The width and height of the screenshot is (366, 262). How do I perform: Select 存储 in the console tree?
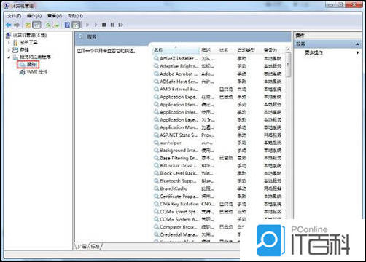point(24,50)
